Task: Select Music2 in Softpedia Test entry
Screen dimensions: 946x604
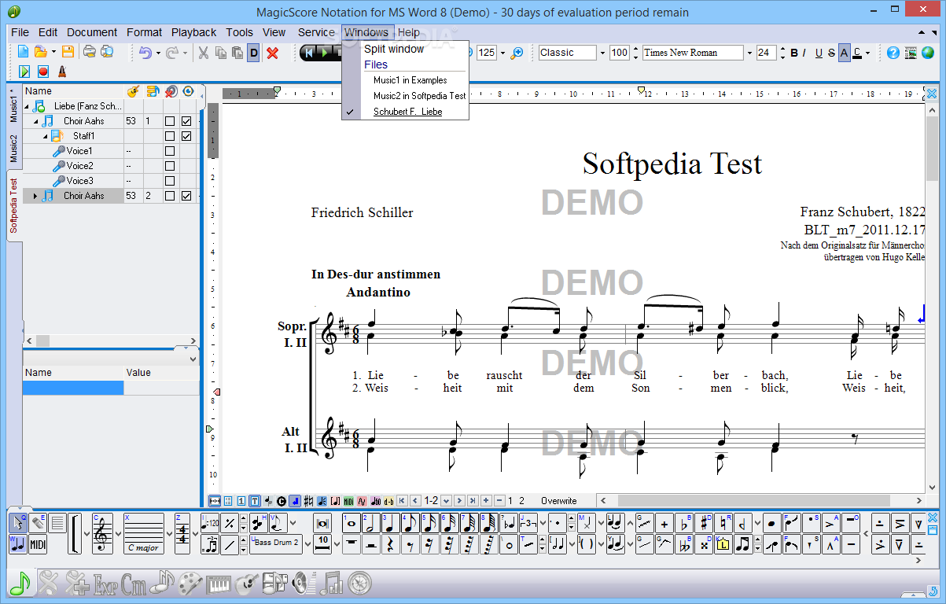Action: 419,96
